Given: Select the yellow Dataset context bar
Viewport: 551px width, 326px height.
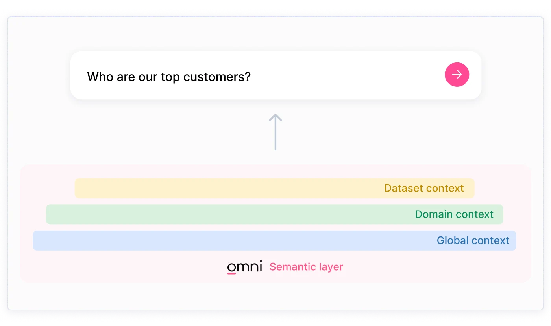Looking at the screenshot, I should pyautogui.click(x=275, y=188).
